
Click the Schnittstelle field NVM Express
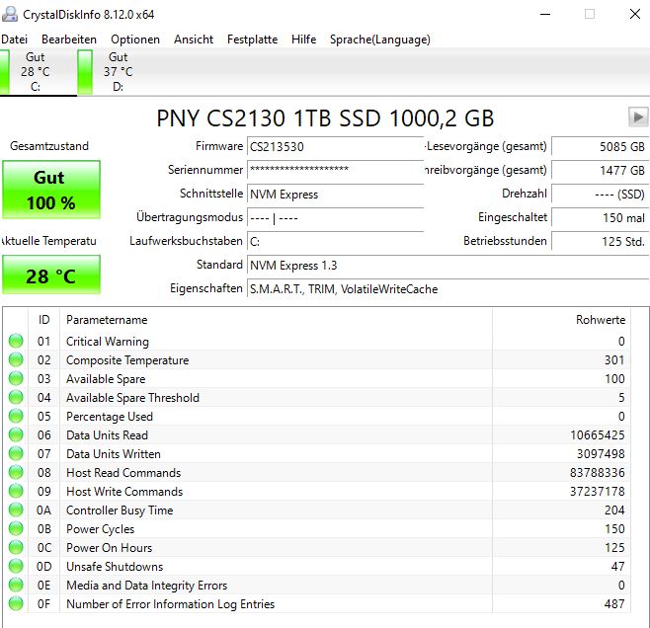tap(335, 194)
